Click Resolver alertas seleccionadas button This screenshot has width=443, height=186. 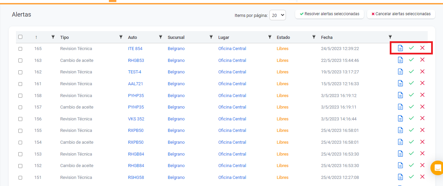(329, 14)
